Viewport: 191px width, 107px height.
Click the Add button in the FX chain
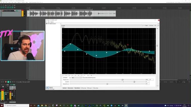47,88
